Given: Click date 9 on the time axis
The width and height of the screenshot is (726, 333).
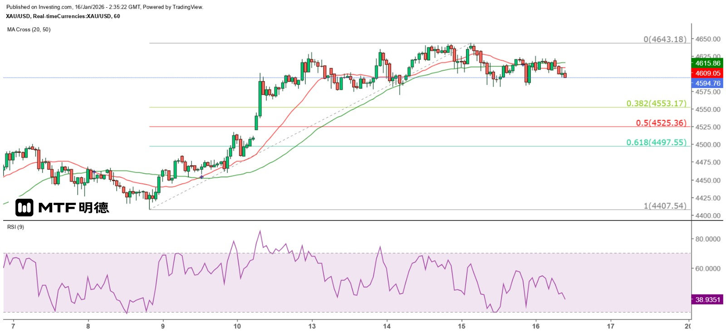Looking at the screenshot, I should click(162, 326).
